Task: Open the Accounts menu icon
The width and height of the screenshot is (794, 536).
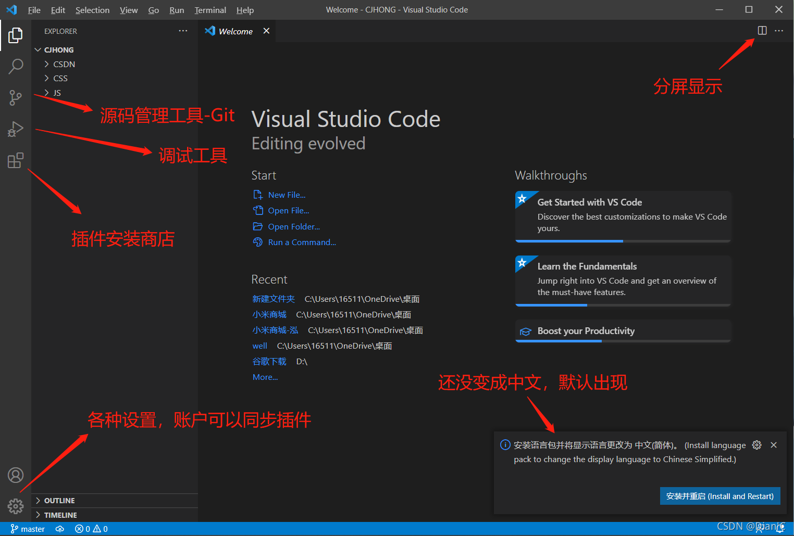Action: (16, 475)
